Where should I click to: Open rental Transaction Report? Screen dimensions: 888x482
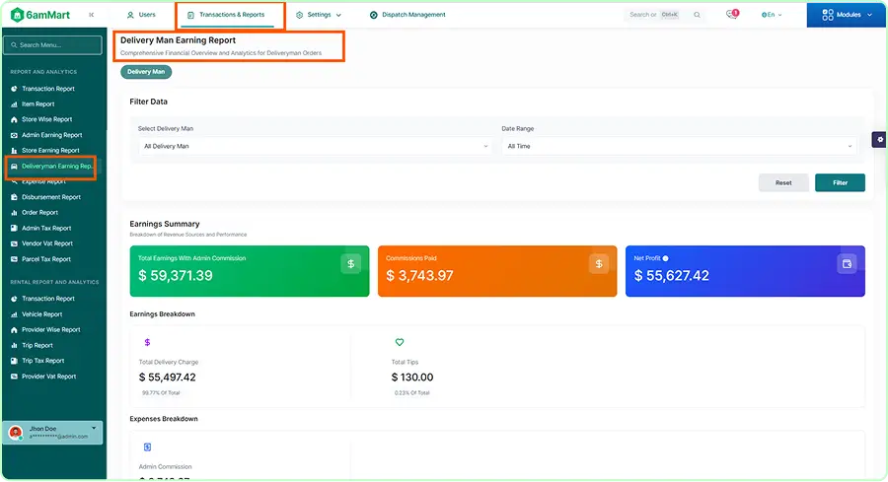tap(48, 299)
